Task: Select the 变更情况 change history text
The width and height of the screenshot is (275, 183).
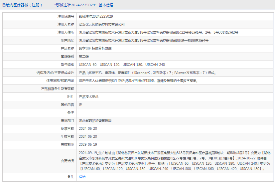Action: [x=175, y=161]
